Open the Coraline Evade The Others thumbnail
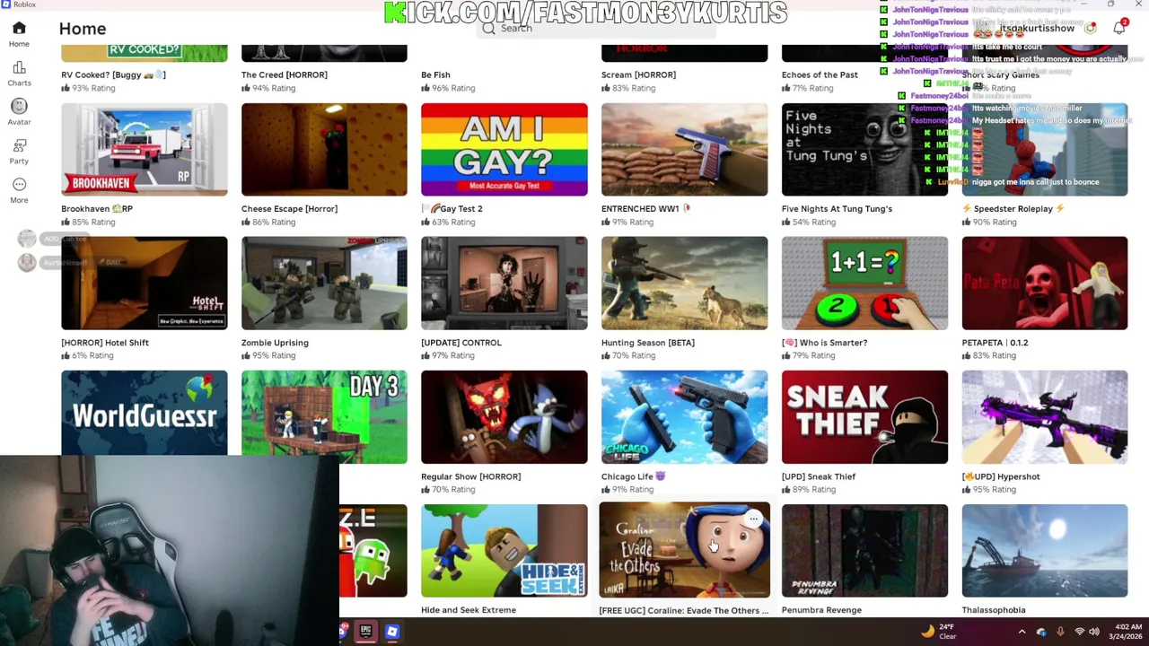 point(684,550)
